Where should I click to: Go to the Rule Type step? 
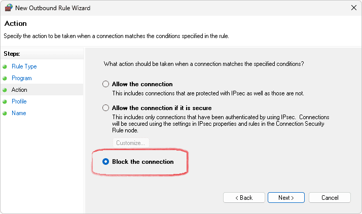(24, 66)
